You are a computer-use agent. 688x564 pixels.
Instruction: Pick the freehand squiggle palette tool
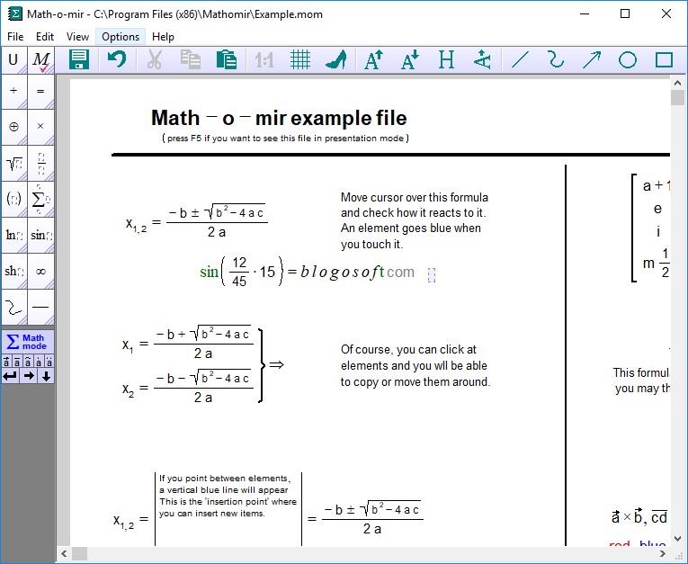click(14, 308)
